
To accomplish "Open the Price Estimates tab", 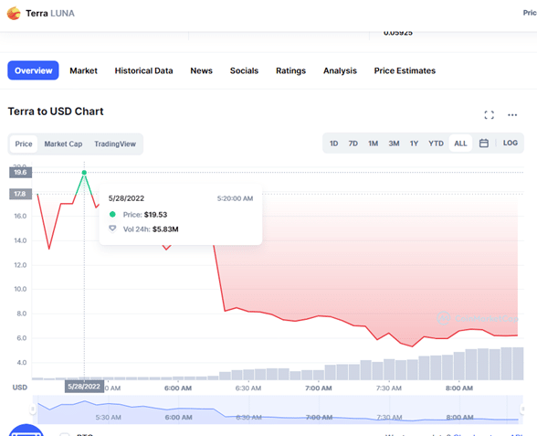I will (x=405, y=70).
